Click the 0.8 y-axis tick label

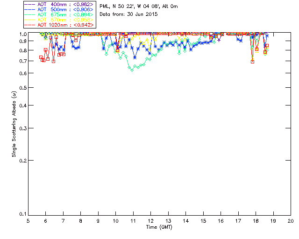(23, 50)
